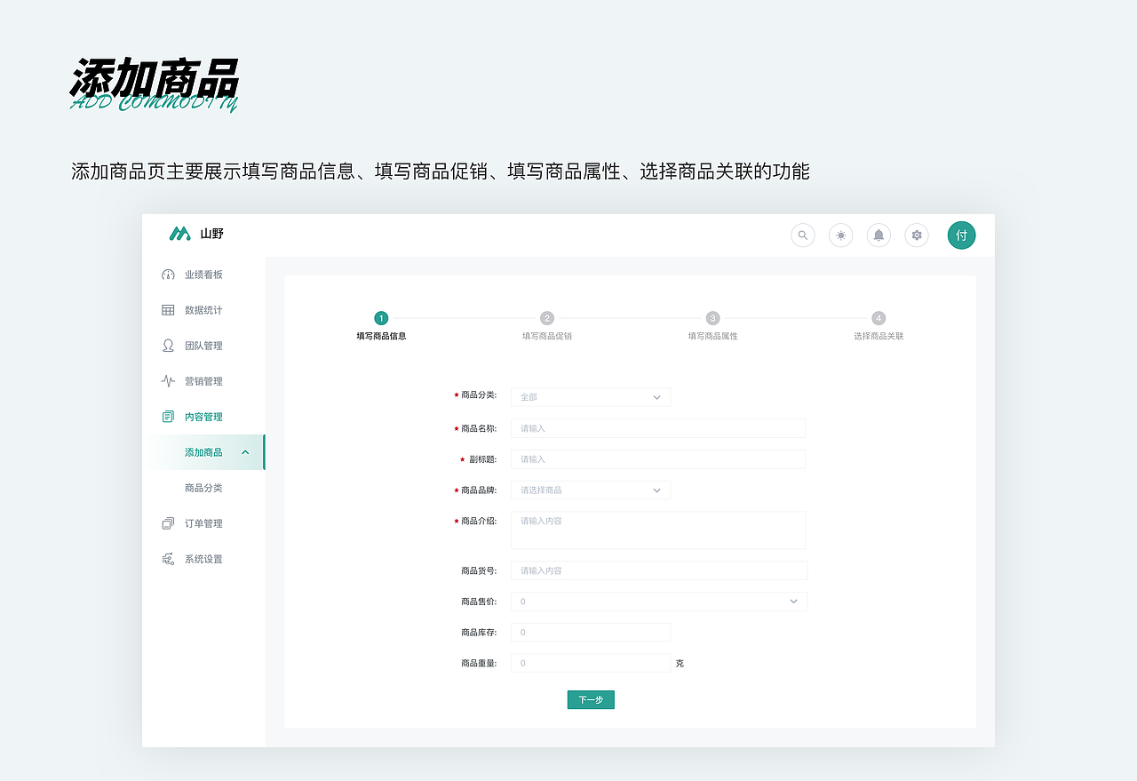Open 系统设置 menu item
This screenshot has height=781, width=1137.
(203, 559)
